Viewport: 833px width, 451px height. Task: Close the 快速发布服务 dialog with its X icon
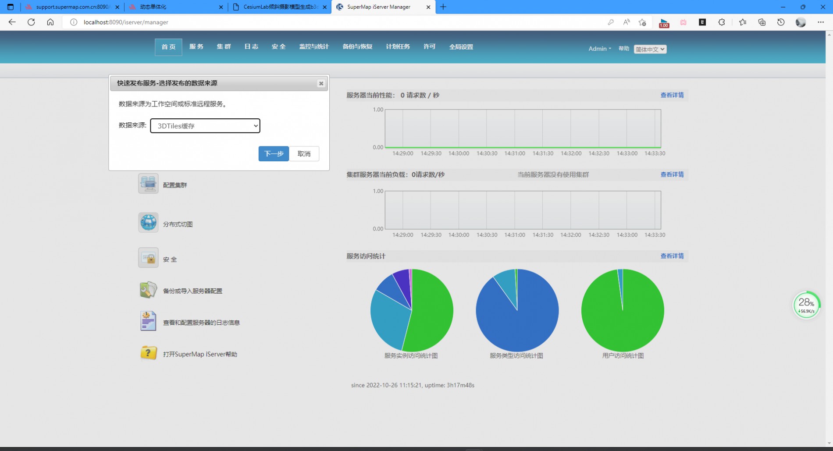(x=321, y=83)
